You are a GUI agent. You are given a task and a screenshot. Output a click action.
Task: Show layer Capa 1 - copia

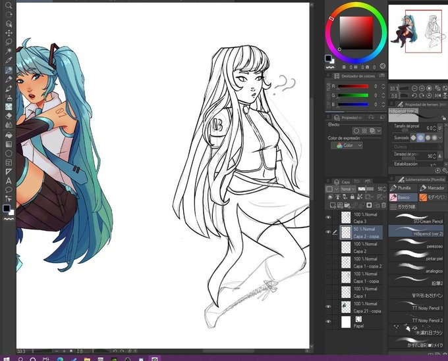328,277
